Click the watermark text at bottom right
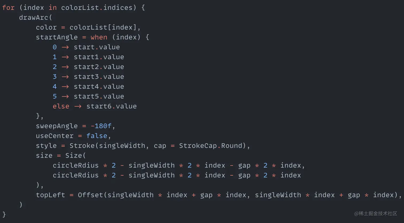The image size is (404, 223). 376,214
